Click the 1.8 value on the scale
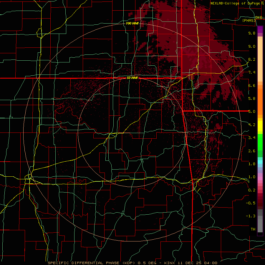Screen dimensions: 265x265 [252, 164]
